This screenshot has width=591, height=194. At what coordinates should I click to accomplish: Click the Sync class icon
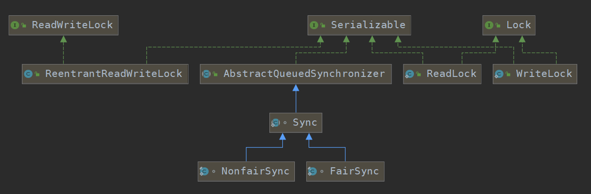click(x=276, y=123)
